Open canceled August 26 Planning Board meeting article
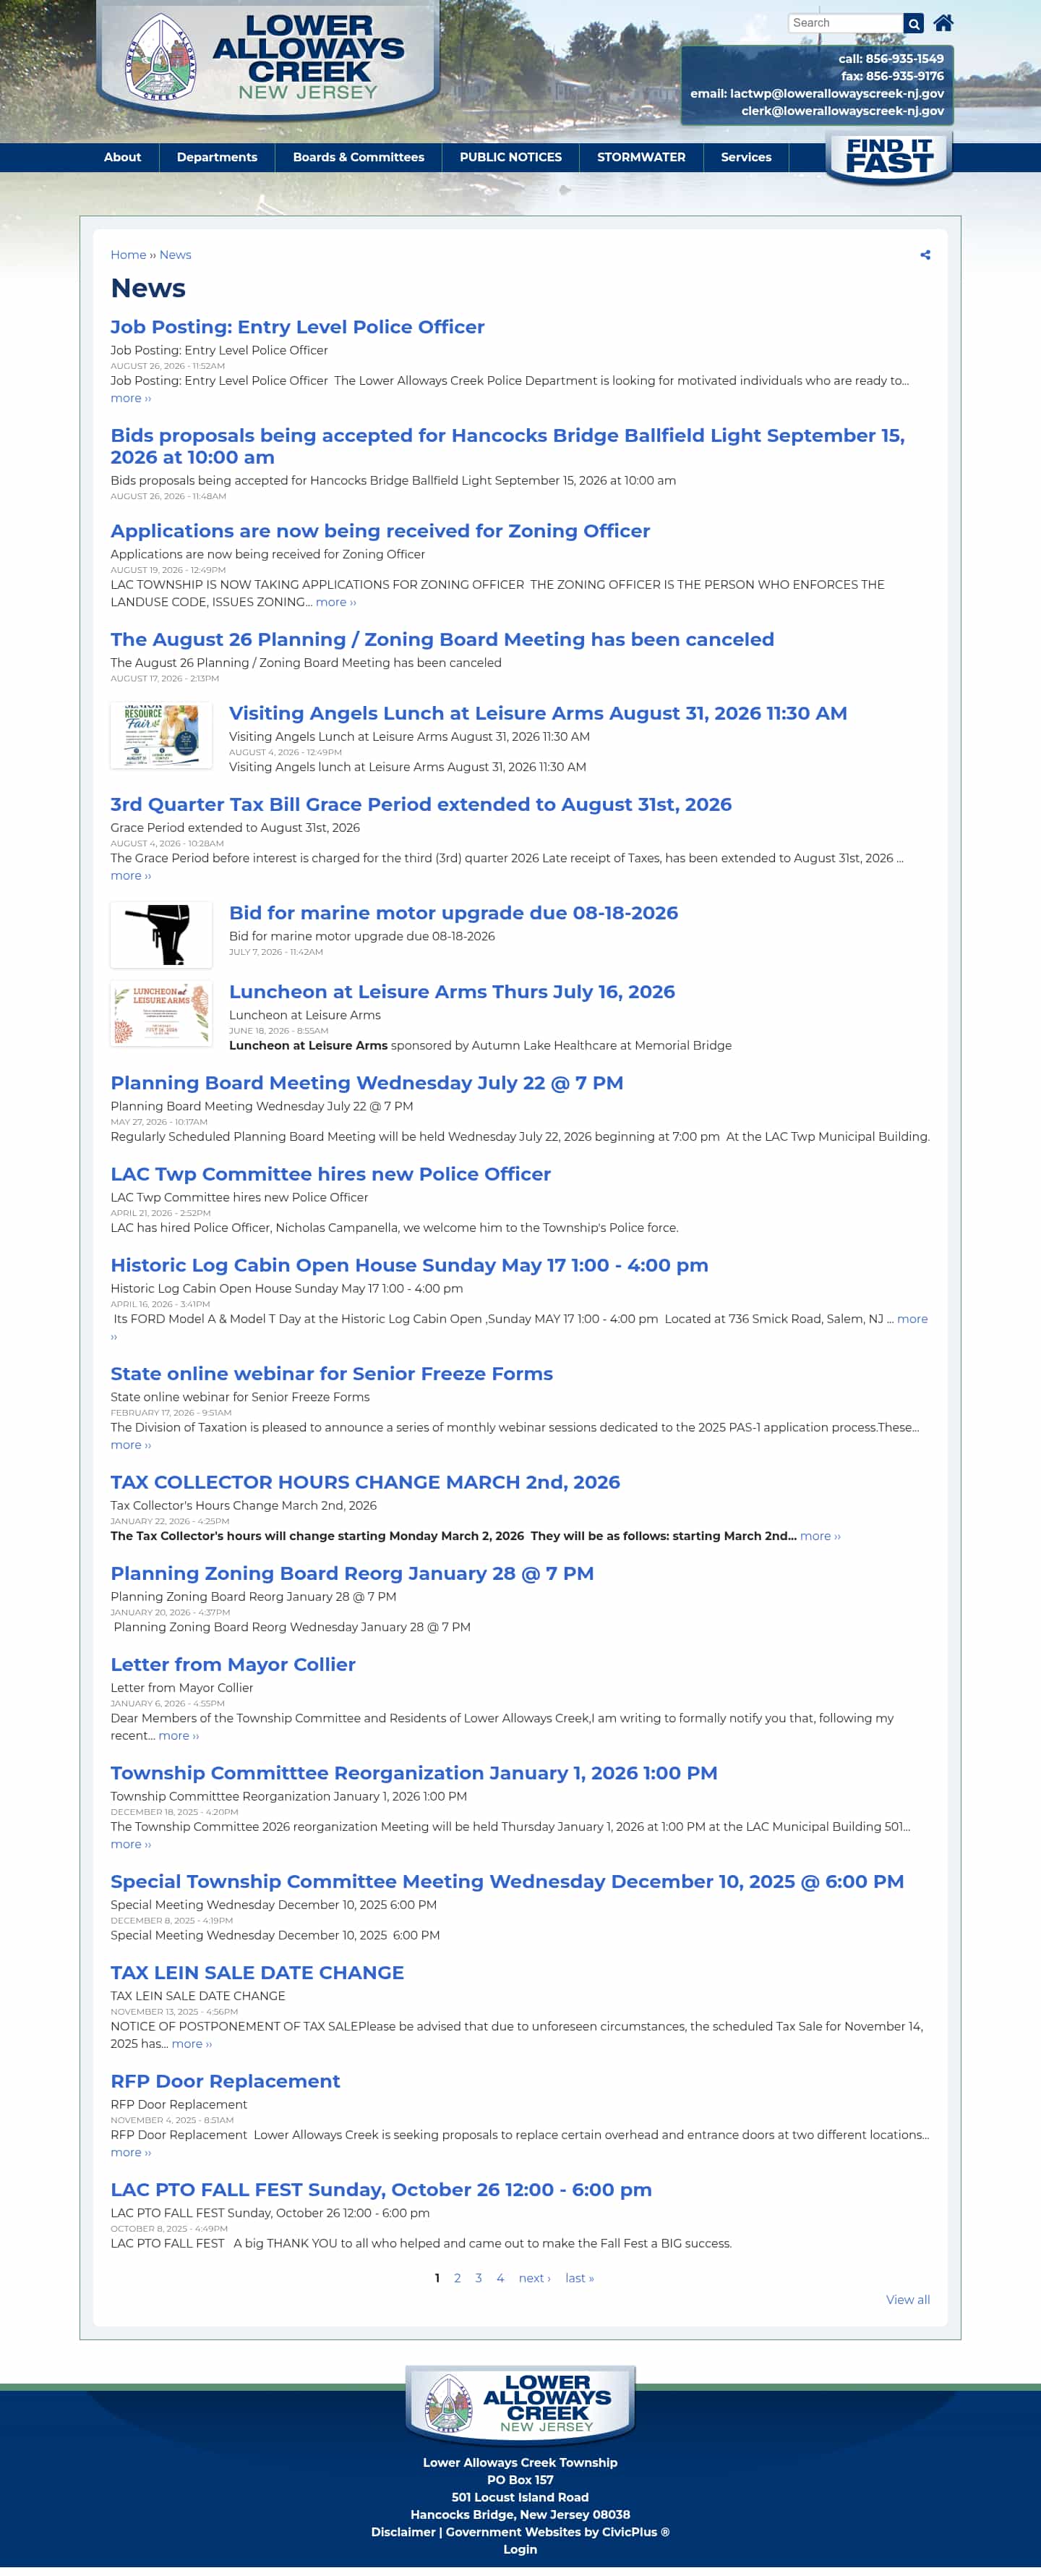This screenshot has width=1041, height=2576. pos(442,639)
